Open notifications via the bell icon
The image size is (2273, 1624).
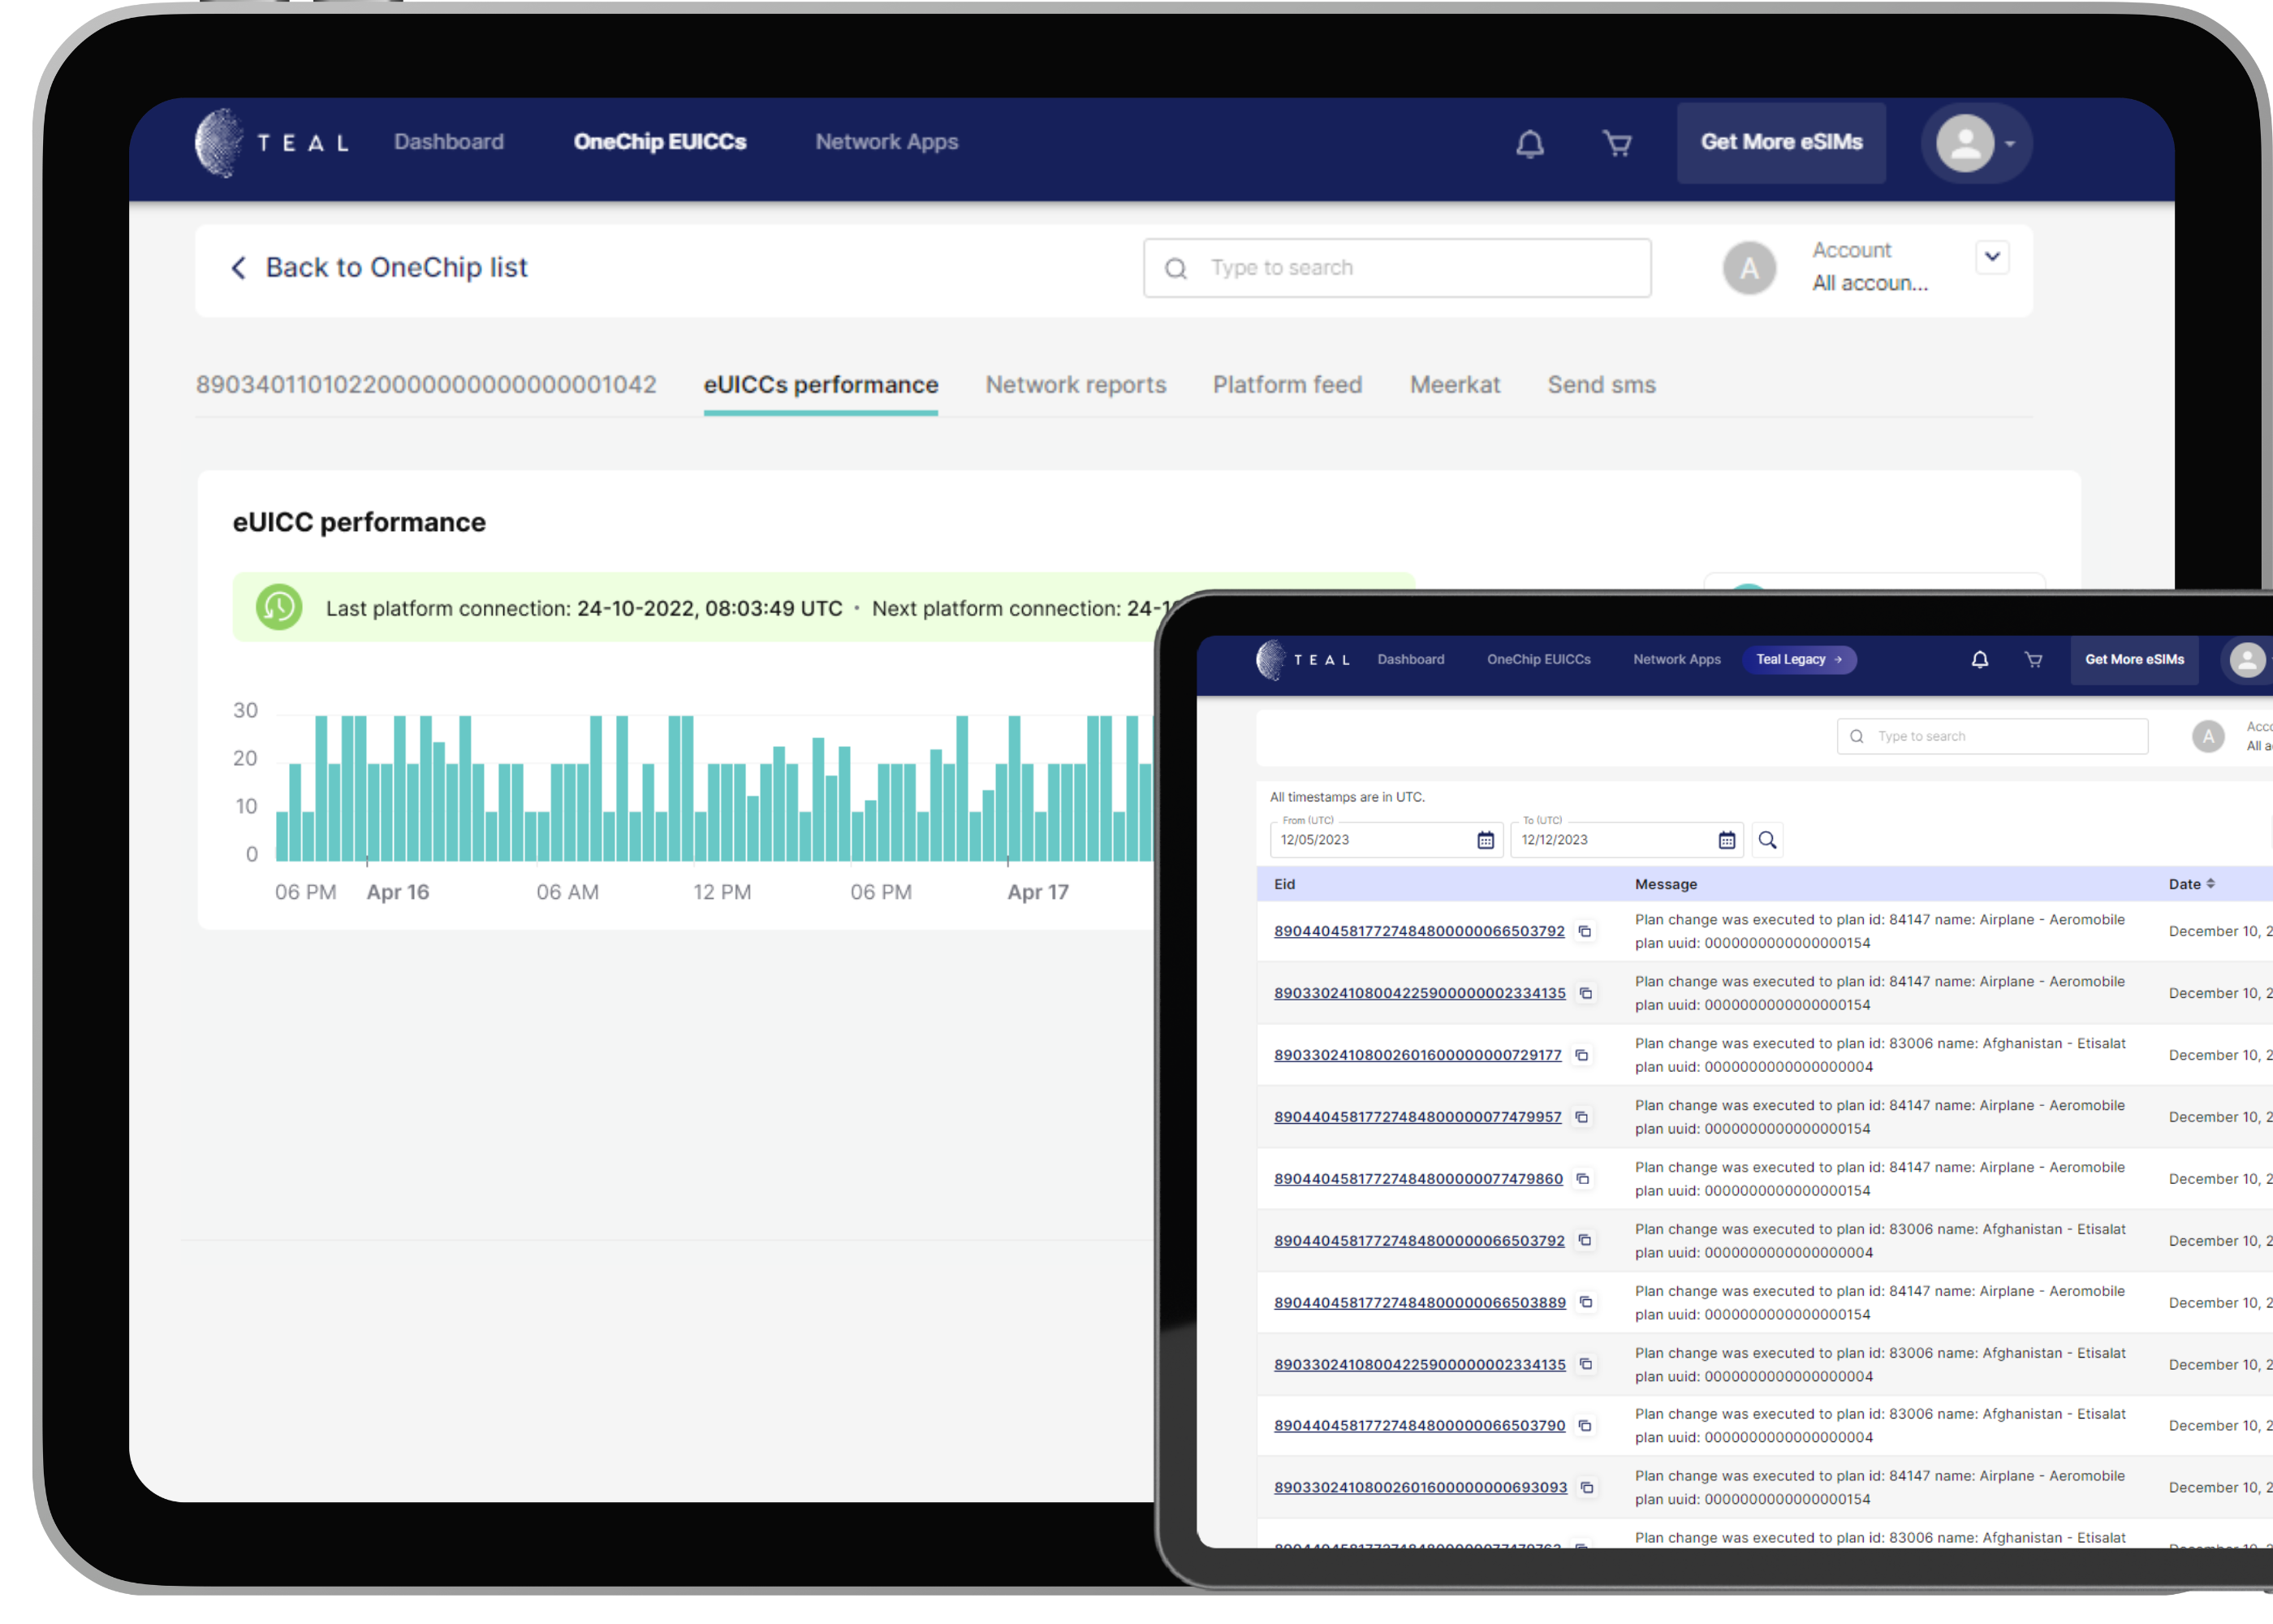click(x=1529, y=143)
